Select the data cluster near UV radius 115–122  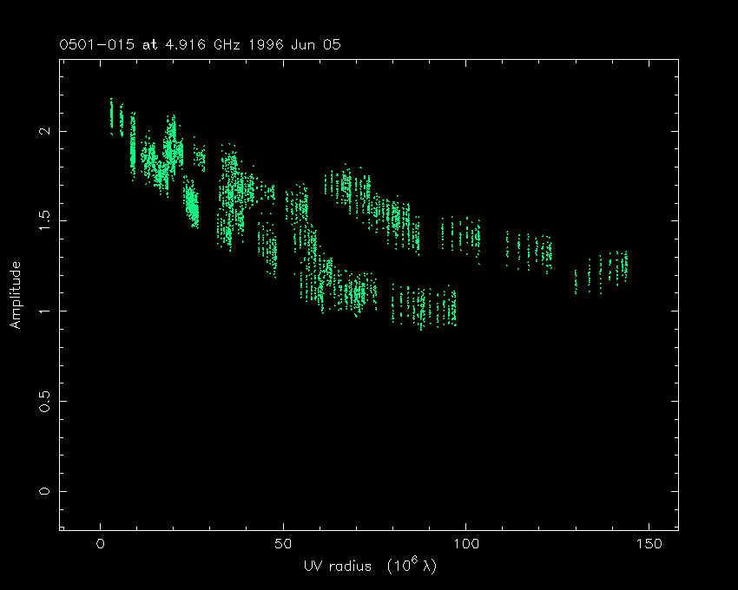[x=531, y=251]
